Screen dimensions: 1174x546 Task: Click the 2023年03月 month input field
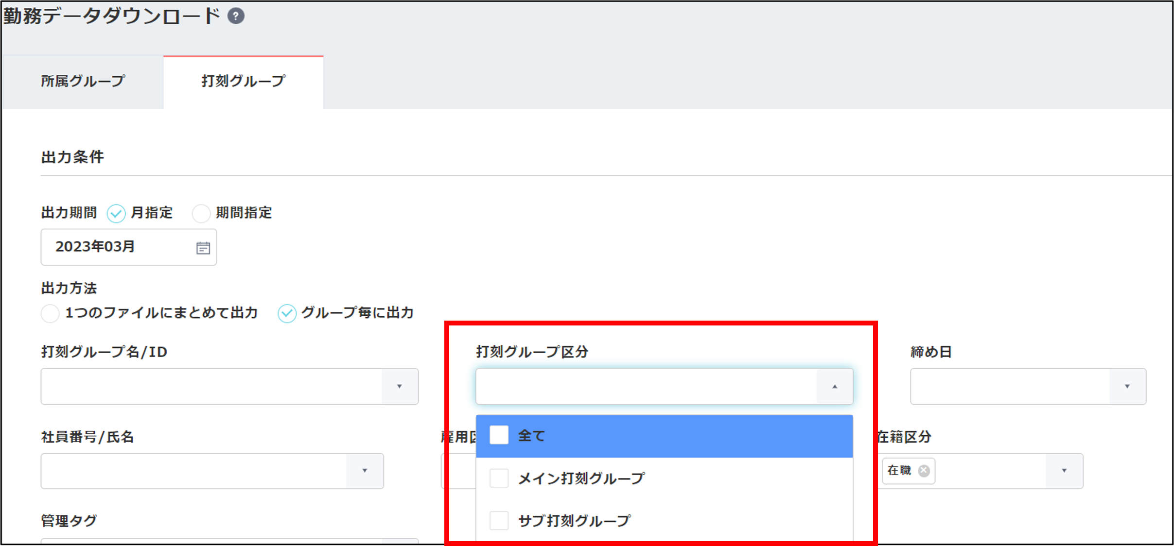click(x=129, y=247)
